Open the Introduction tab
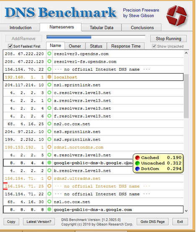 point(20,28)
